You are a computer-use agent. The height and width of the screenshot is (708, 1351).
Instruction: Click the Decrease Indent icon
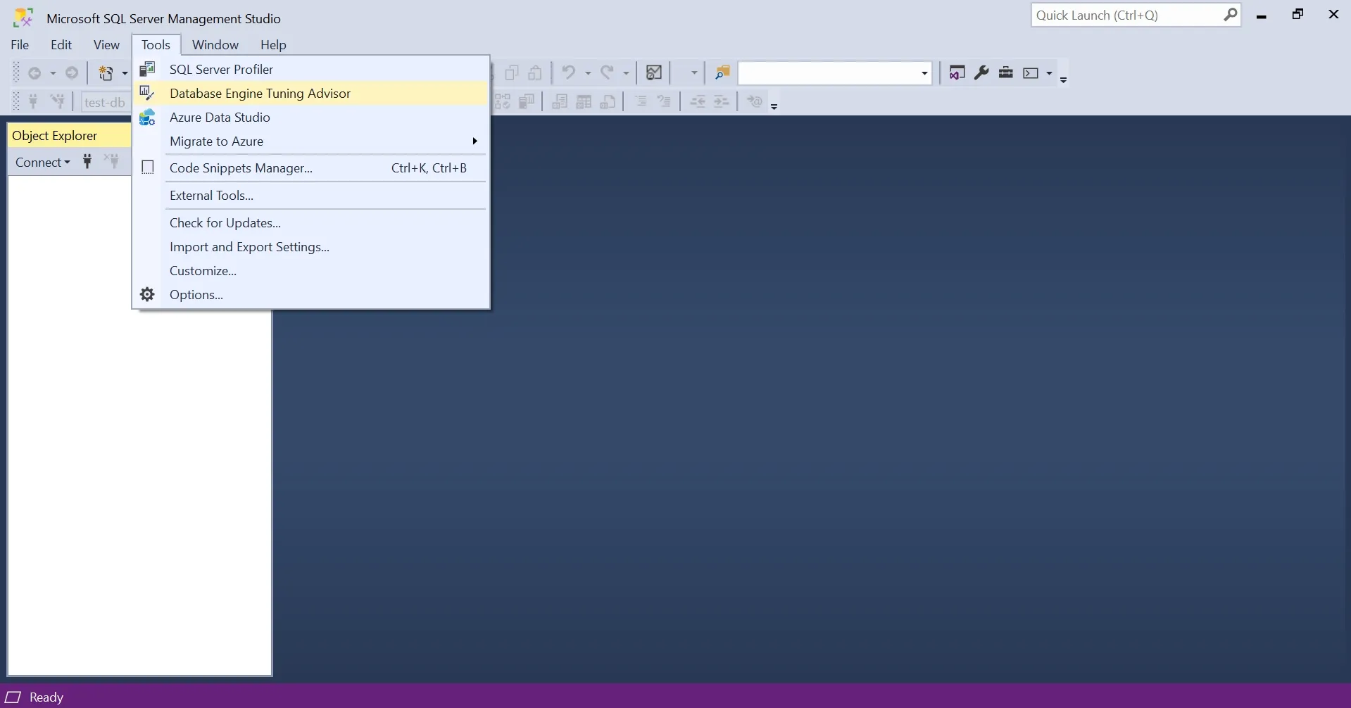(698, 101)
